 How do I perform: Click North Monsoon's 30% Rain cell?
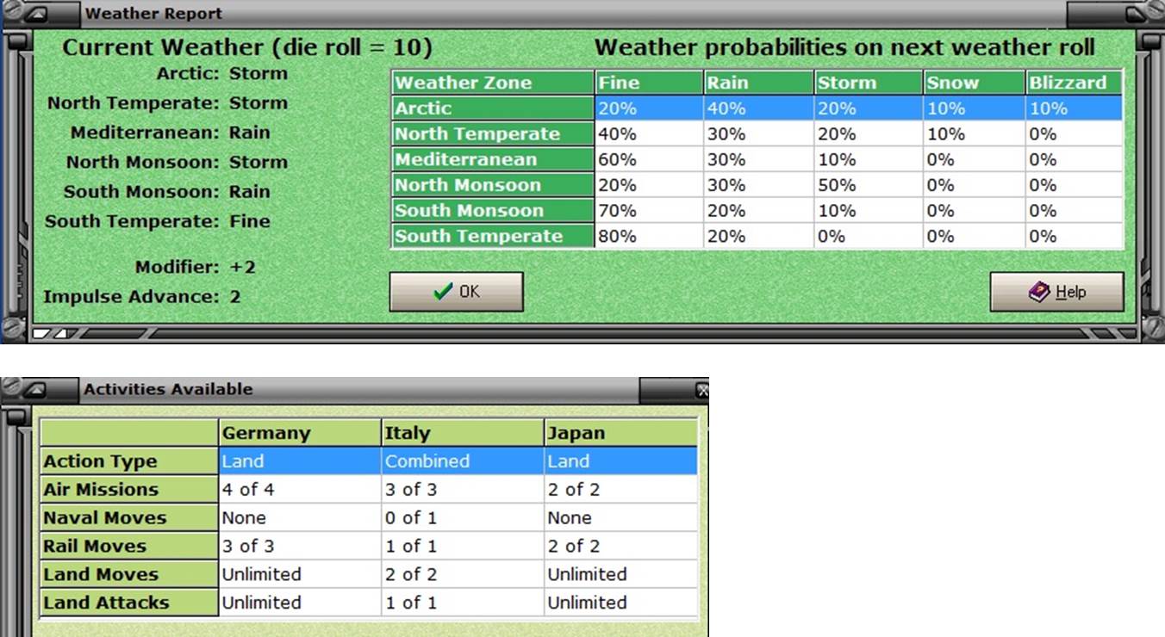pos(758,185)
